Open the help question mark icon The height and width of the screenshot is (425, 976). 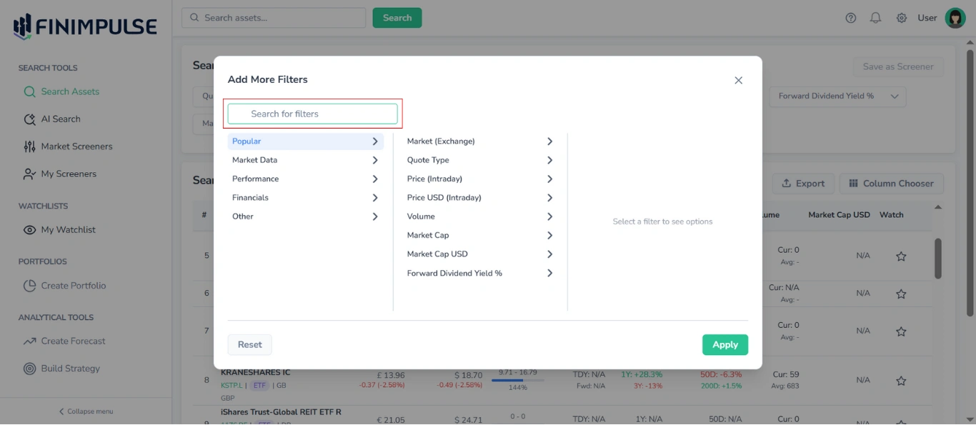click(x=850, y=17)
